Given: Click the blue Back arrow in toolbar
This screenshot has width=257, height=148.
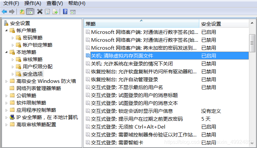Looking at the screenshot, I should [x=4, y=12].
